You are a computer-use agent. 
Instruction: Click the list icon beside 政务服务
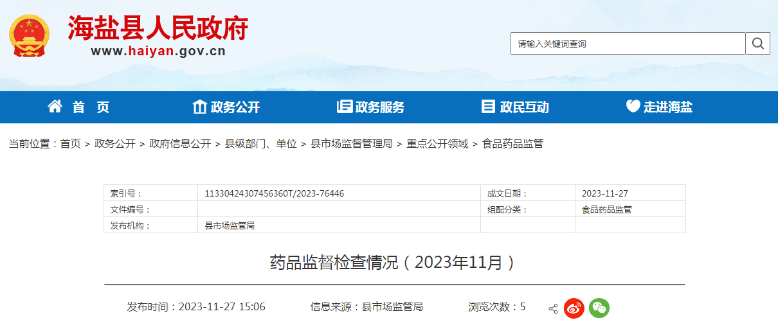coord(345,107)
